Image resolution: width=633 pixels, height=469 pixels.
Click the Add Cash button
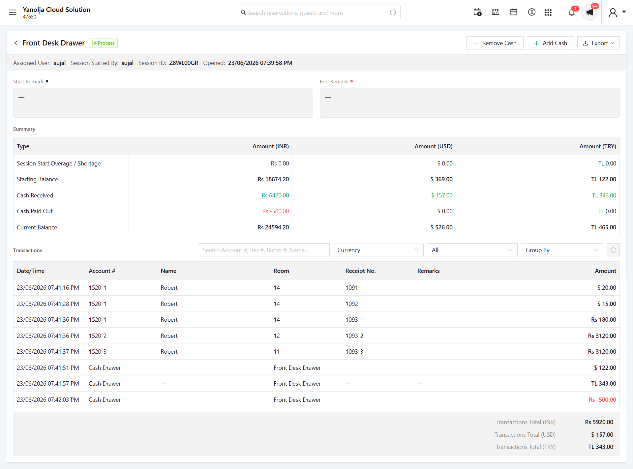[x=550, y=43]
